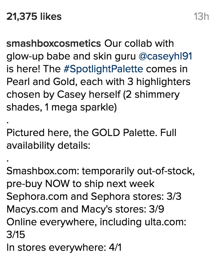
Task: Click the capitalized word NOW
Action: 57,184
